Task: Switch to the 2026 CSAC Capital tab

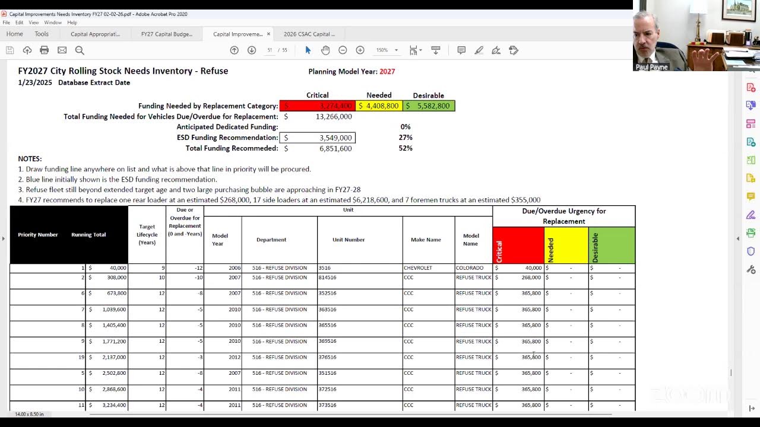Action: [x=309, y=34]
